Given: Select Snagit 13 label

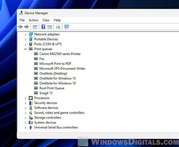Looking at the screenshot, I should pos(46,93).
